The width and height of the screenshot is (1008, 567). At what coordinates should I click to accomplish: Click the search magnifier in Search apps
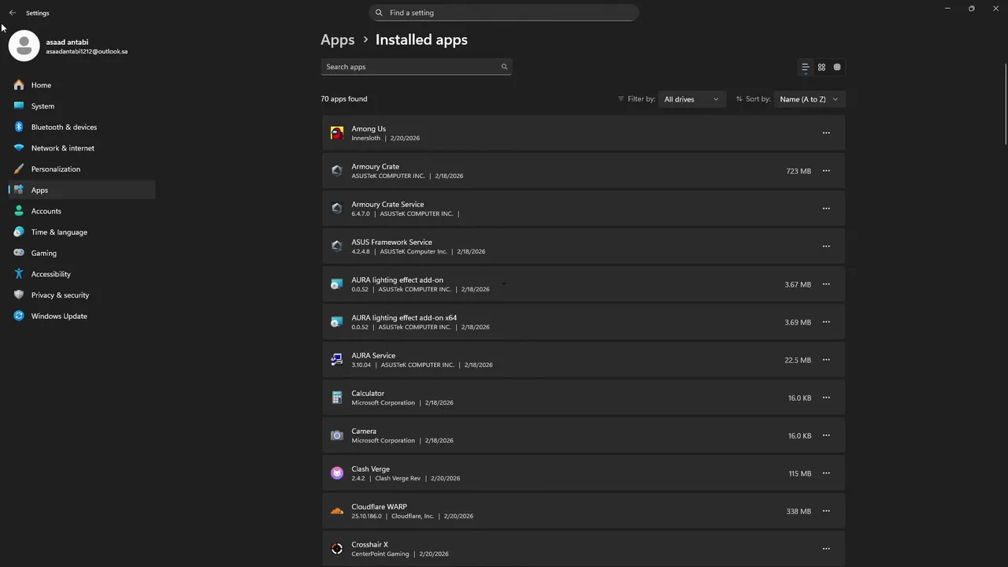point(504,67)
